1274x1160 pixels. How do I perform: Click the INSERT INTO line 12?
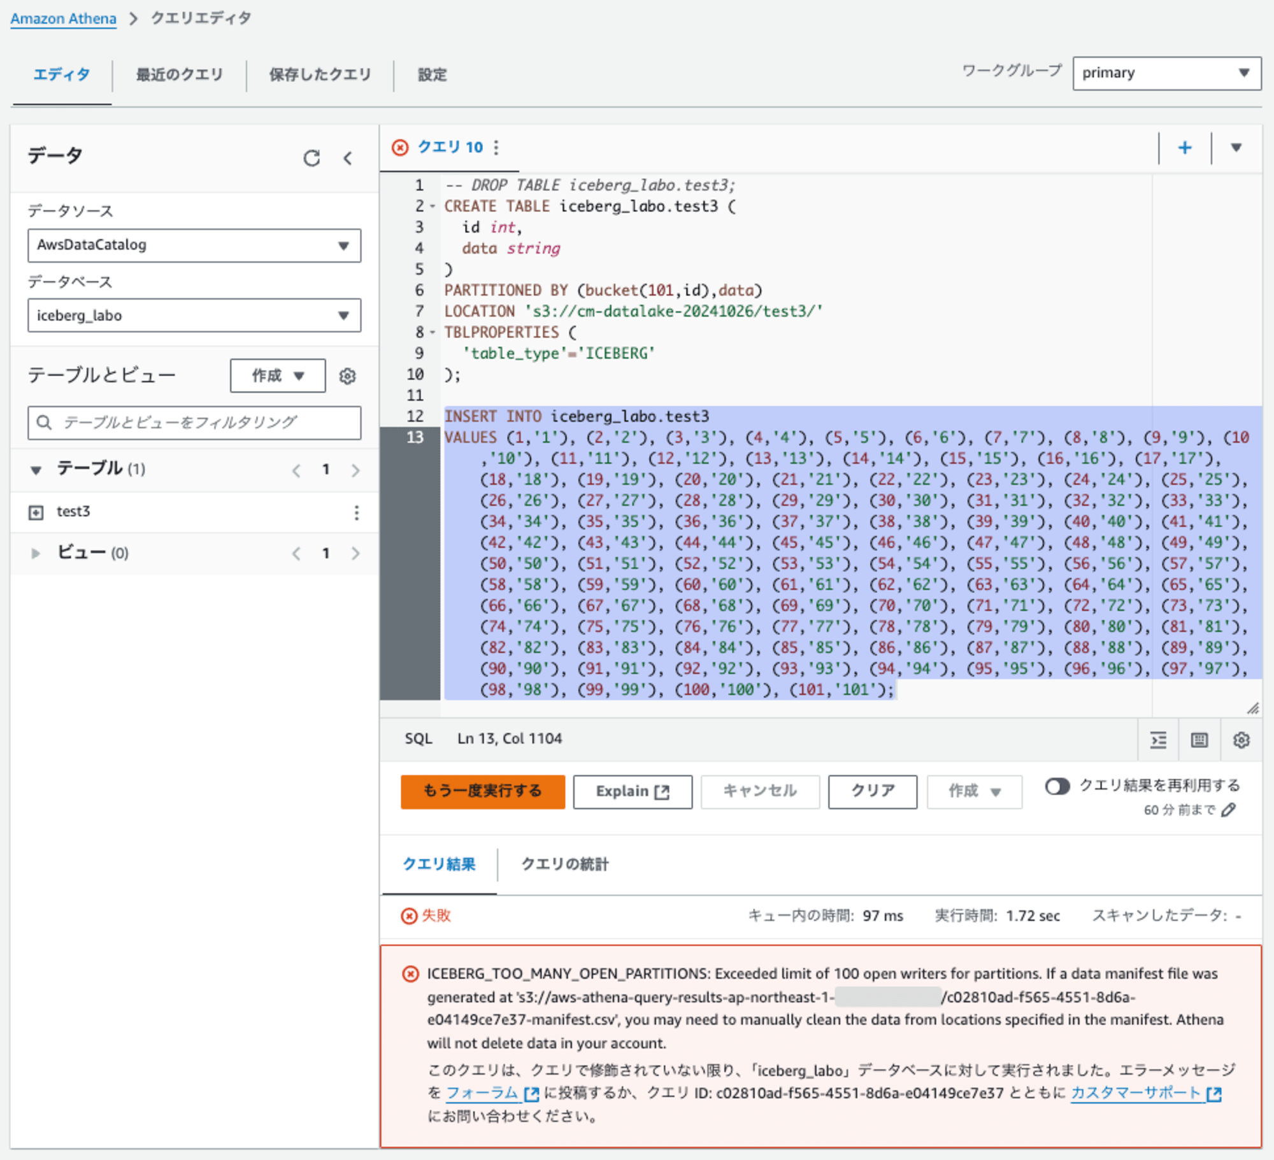(x=576, y=416)
